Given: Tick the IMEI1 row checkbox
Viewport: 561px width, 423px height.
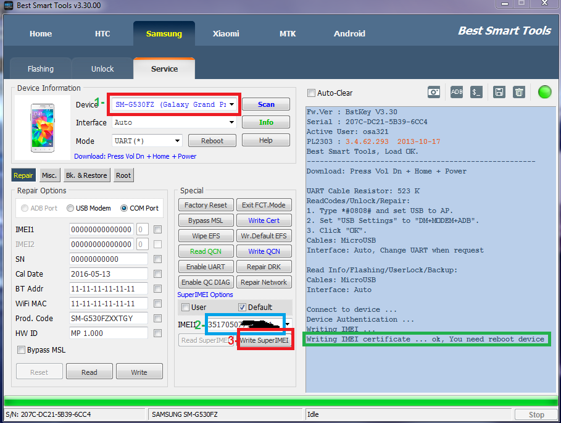Looking at the screenshot, I should click(x=157, y=229).
